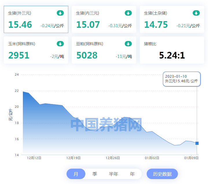Click the 16 y-axis label
This screenshot has width=208, height=184.
(x=17, y=139)
